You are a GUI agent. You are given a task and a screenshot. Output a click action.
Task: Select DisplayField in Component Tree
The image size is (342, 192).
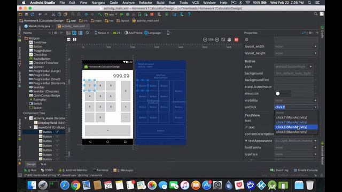[x=50, y=123]
